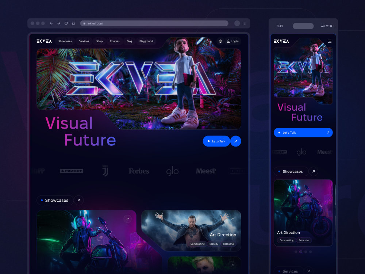Image resolution: width=365 pixels, height=274 pixels.
Task: Select the first carousel dot on mobile
Action: point(296,252)
